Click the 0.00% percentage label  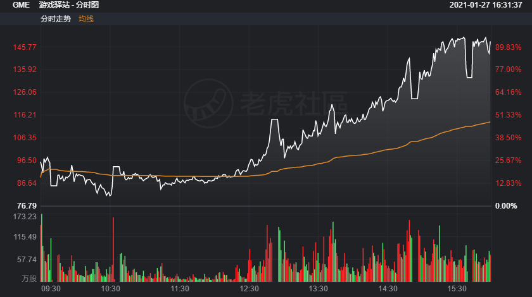click(506, 206)
